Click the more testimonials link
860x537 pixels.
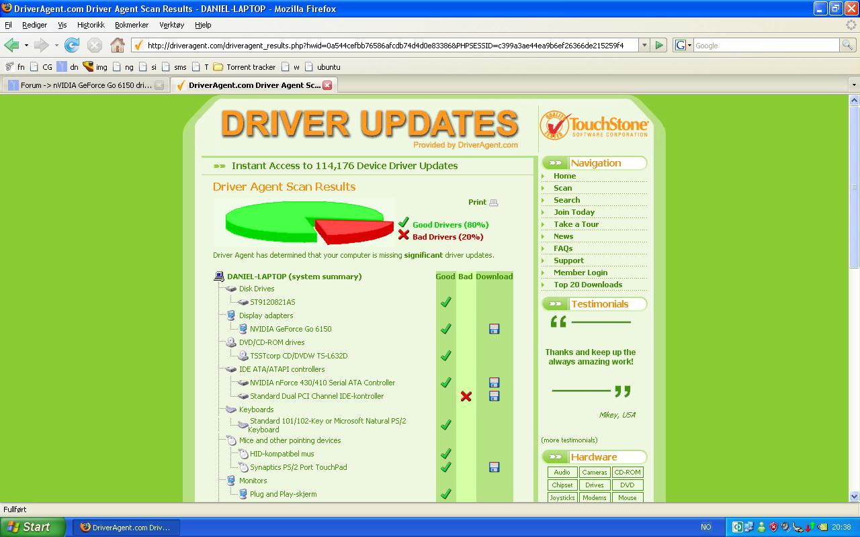[569, 440]
